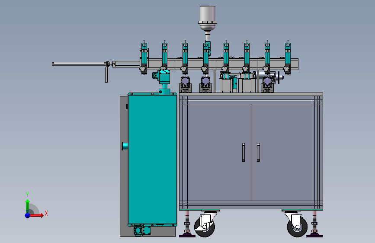Select the teal motor beneath the tank

pyautogui.click(x=142, y=231)
